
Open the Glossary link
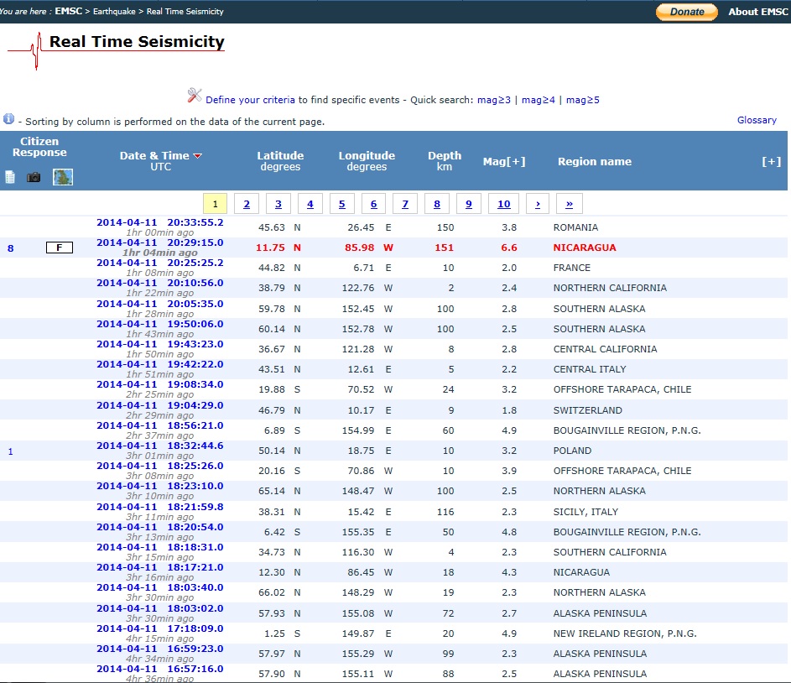click(x=757, y=120)
